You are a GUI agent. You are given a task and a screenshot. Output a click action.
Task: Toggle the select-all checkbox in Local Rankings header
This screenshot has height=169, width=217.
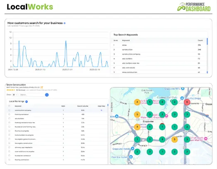coord(9,106)
